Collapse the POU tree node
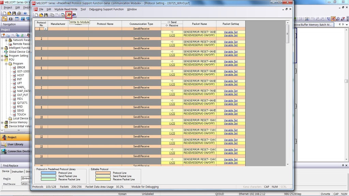 pos(2,60)
